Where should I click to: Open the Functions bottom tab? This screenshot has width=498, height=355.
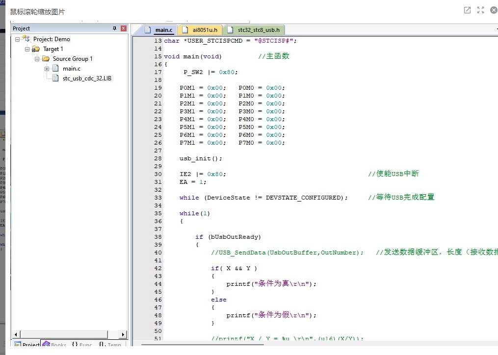(81, 345)
